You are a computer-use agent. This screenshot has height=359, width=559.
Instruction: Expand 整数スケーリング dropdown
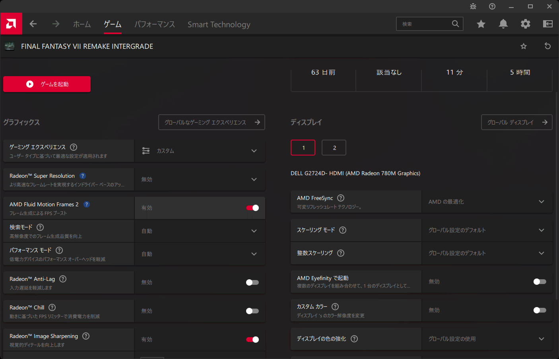pos(487,253)
